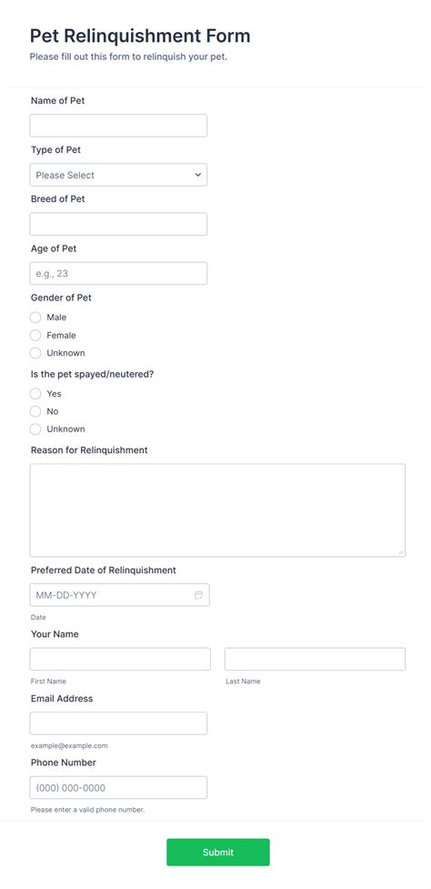Click the Breed of Pet input box
431x889 pixels.
(118, 224)
